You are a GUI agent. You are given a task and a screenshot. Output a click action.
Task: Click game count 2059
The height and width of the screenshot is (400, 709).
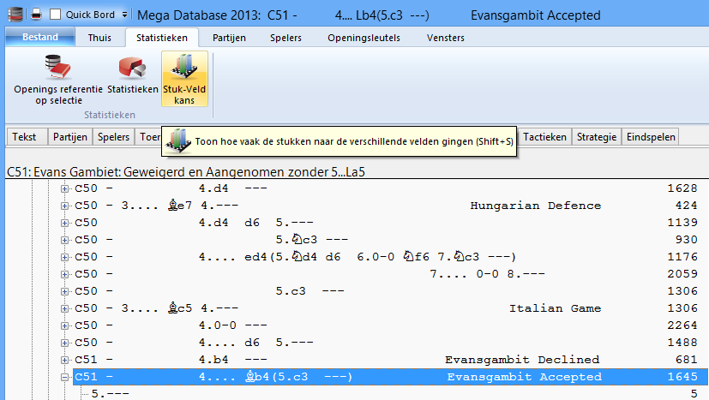[682, 274]
